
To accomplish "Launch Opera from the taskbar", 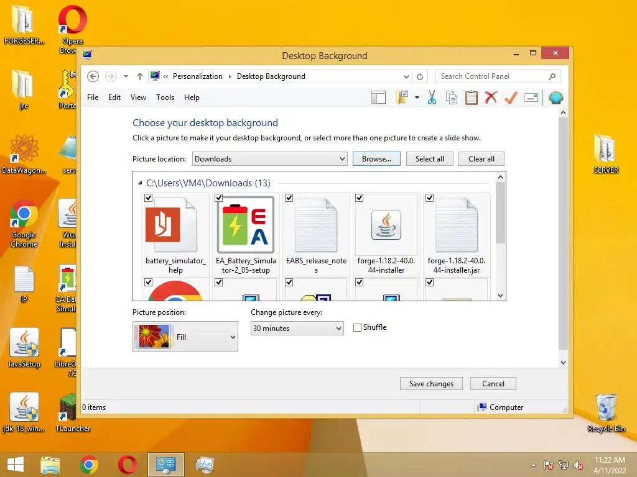I will (127, 465).
